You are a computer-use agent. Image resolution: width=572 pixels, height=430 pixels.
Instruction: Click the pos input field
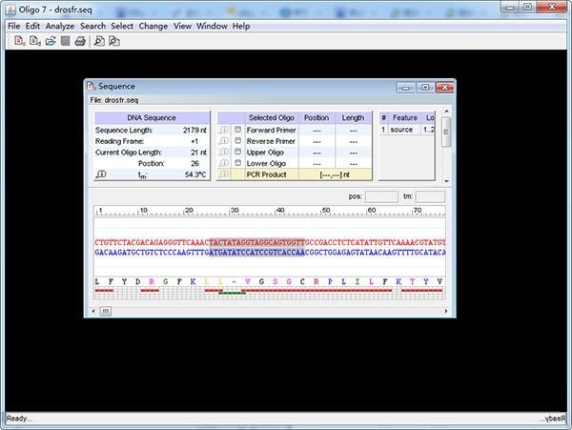(381, 196)
